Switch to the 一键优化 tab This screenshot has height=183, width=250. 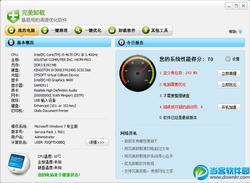point(89,30)
